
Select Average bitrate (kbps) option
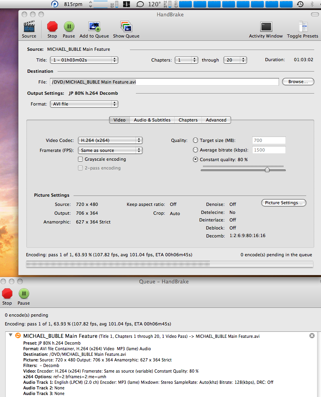[x=195, y=150]
